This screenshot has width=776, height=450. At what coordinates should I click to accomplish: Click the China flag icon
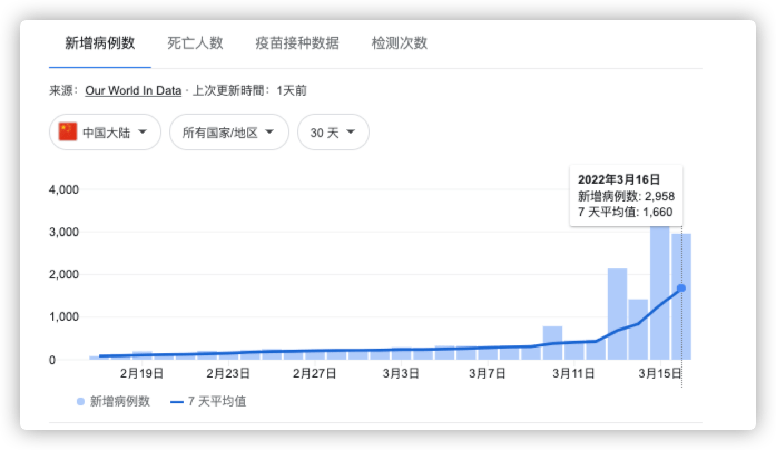click(x=68, y=133)
